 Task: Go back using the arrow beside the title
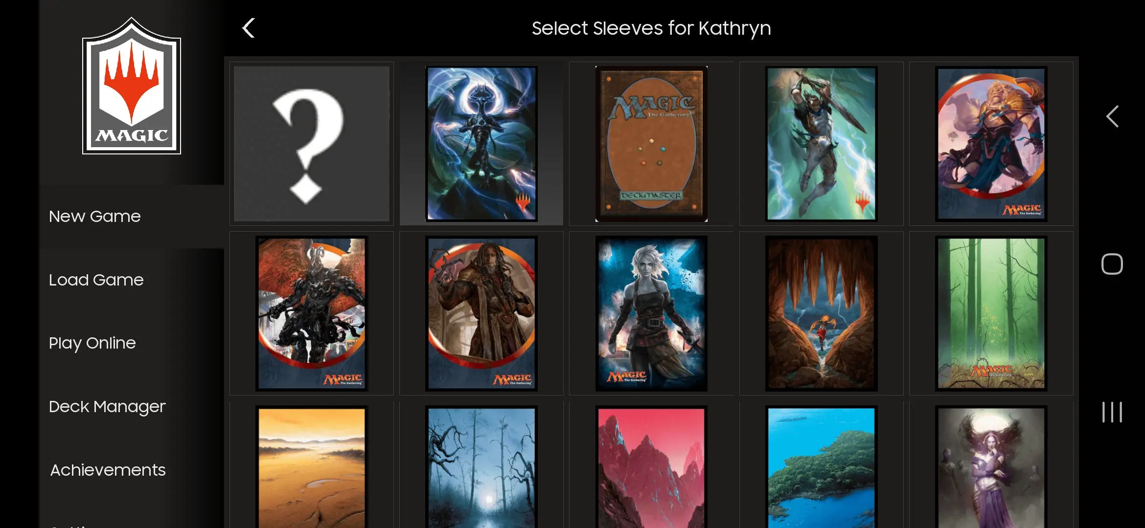(x=249, y=28)
